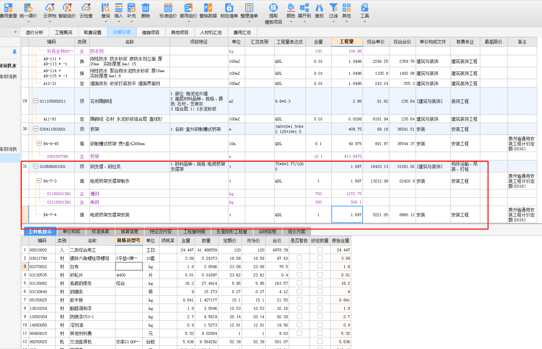Viewport: 542px width, 349px height.
Task: Check 锁定数量 for 交流弧焊机 row
Action: coord(320,341)
